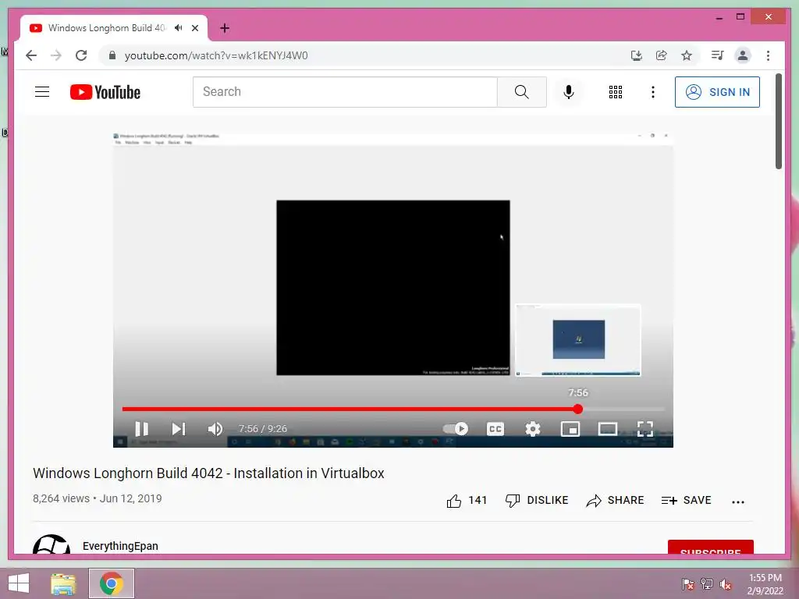View site information lock icon
799x599 pixels.
tap(112, 55)
